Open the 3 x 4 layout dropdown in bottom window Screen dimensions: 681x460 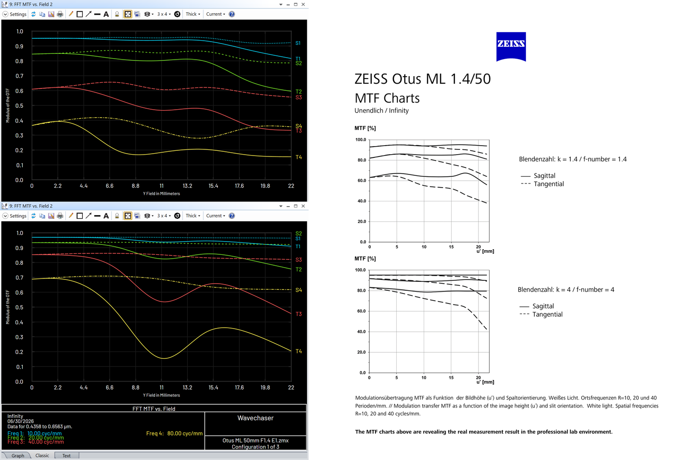click(x=164, y=216)
